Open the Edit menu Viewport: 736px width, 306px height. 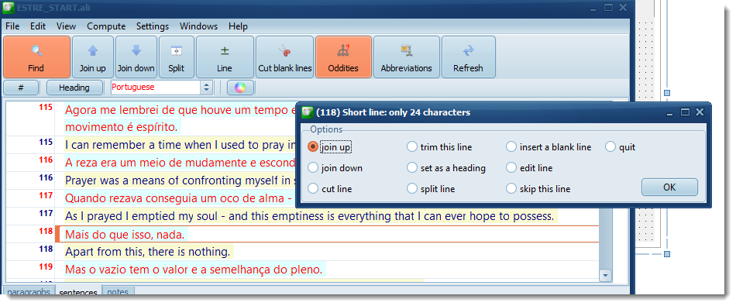38,26
